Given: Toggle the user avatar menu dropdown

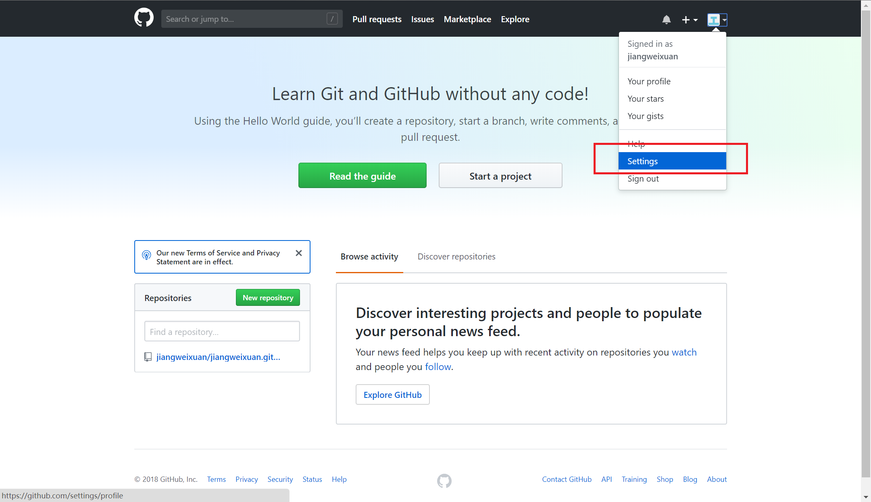Looking at the screenshot, I should pos(717,19).
